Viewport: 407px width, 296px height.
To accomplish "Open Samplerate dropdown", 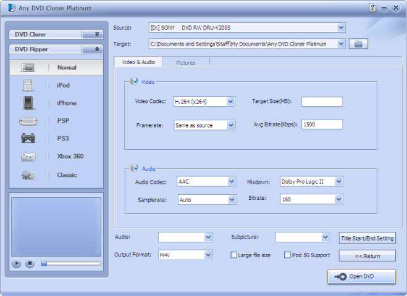I will pyautogui.click(x=232, y=200).
